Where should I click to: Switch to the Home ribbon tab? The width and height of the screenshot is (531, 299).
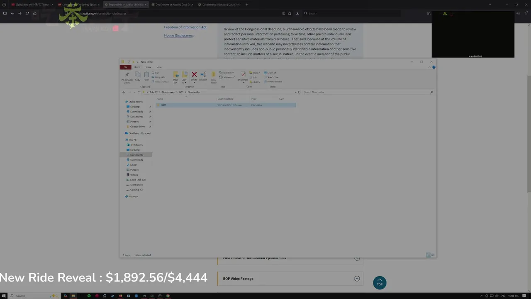pyautogui.click(x=137, y=67)
